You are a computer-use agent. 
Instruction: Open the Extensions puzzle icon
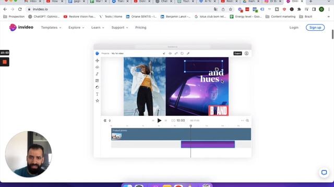(x=299, y=9)
